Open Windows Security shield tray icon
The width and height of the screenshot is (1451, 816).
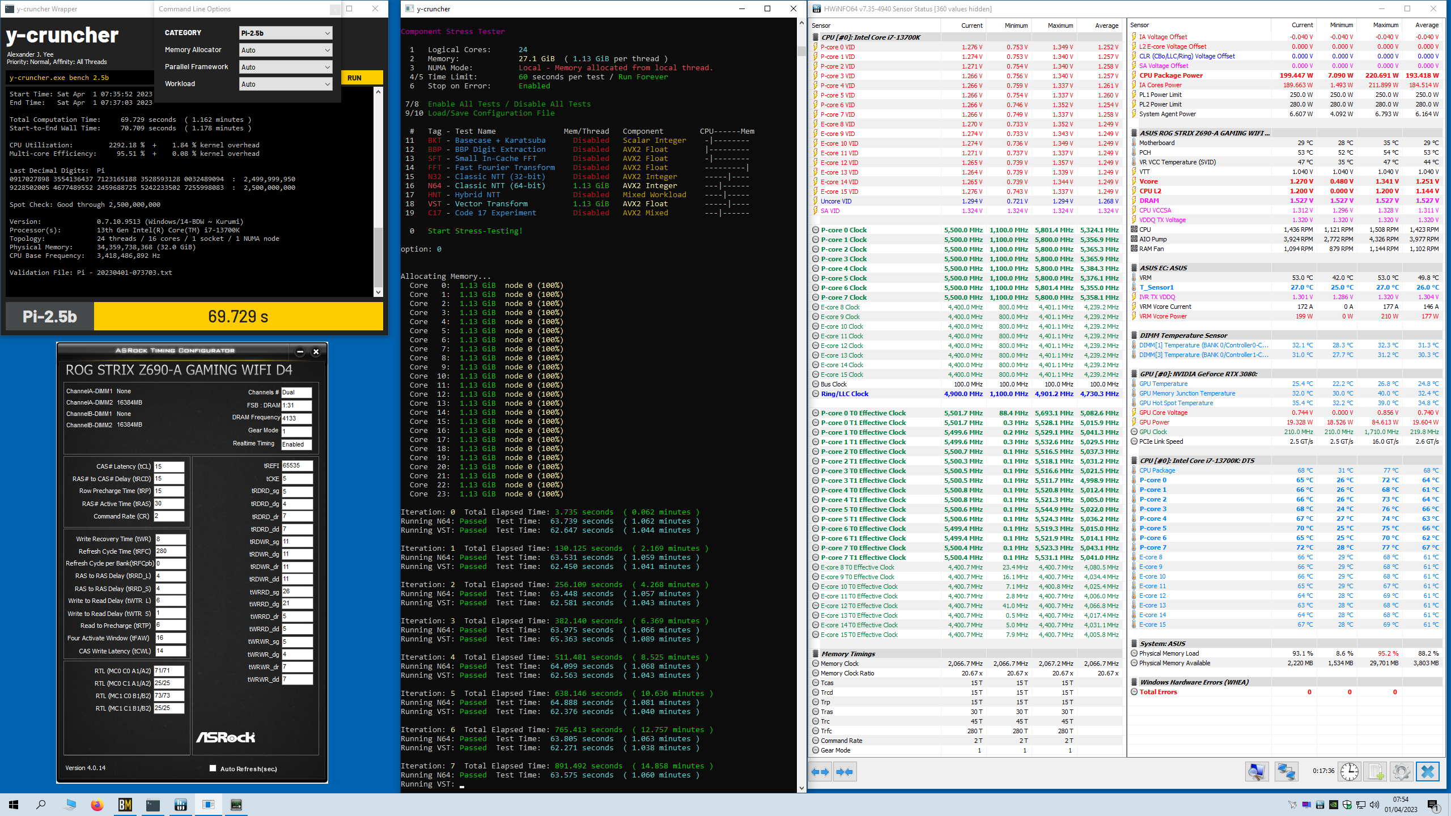(1347, 805)
